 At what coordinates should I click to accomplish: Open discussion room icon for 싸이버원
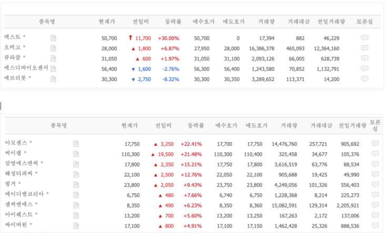[x=375, y=225]
